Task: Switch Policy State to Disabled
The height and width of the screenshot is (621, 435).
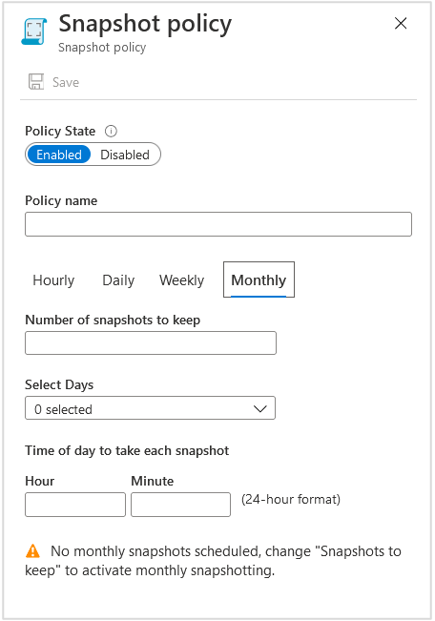Action: coord(125,155)
